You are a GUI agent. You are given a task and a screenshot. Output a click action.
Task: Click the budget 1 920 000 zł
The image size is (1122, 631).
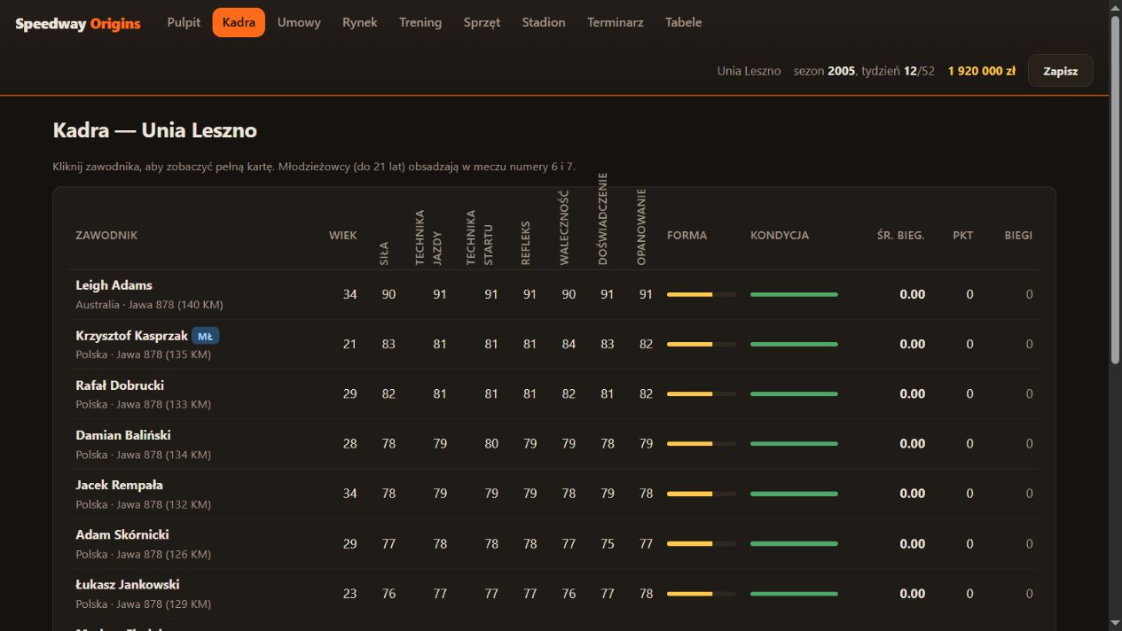coord(982,71)
